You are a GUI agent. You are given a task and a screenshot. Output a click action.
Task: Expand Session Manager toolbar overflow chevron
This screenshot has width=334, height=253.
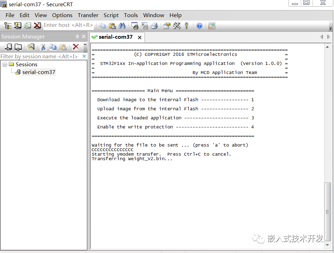pyautogui.click(x=85, y=45)
